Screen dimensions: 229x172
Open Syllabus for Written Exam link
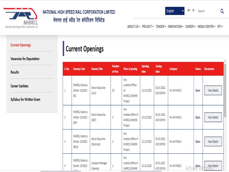point(25,100)
